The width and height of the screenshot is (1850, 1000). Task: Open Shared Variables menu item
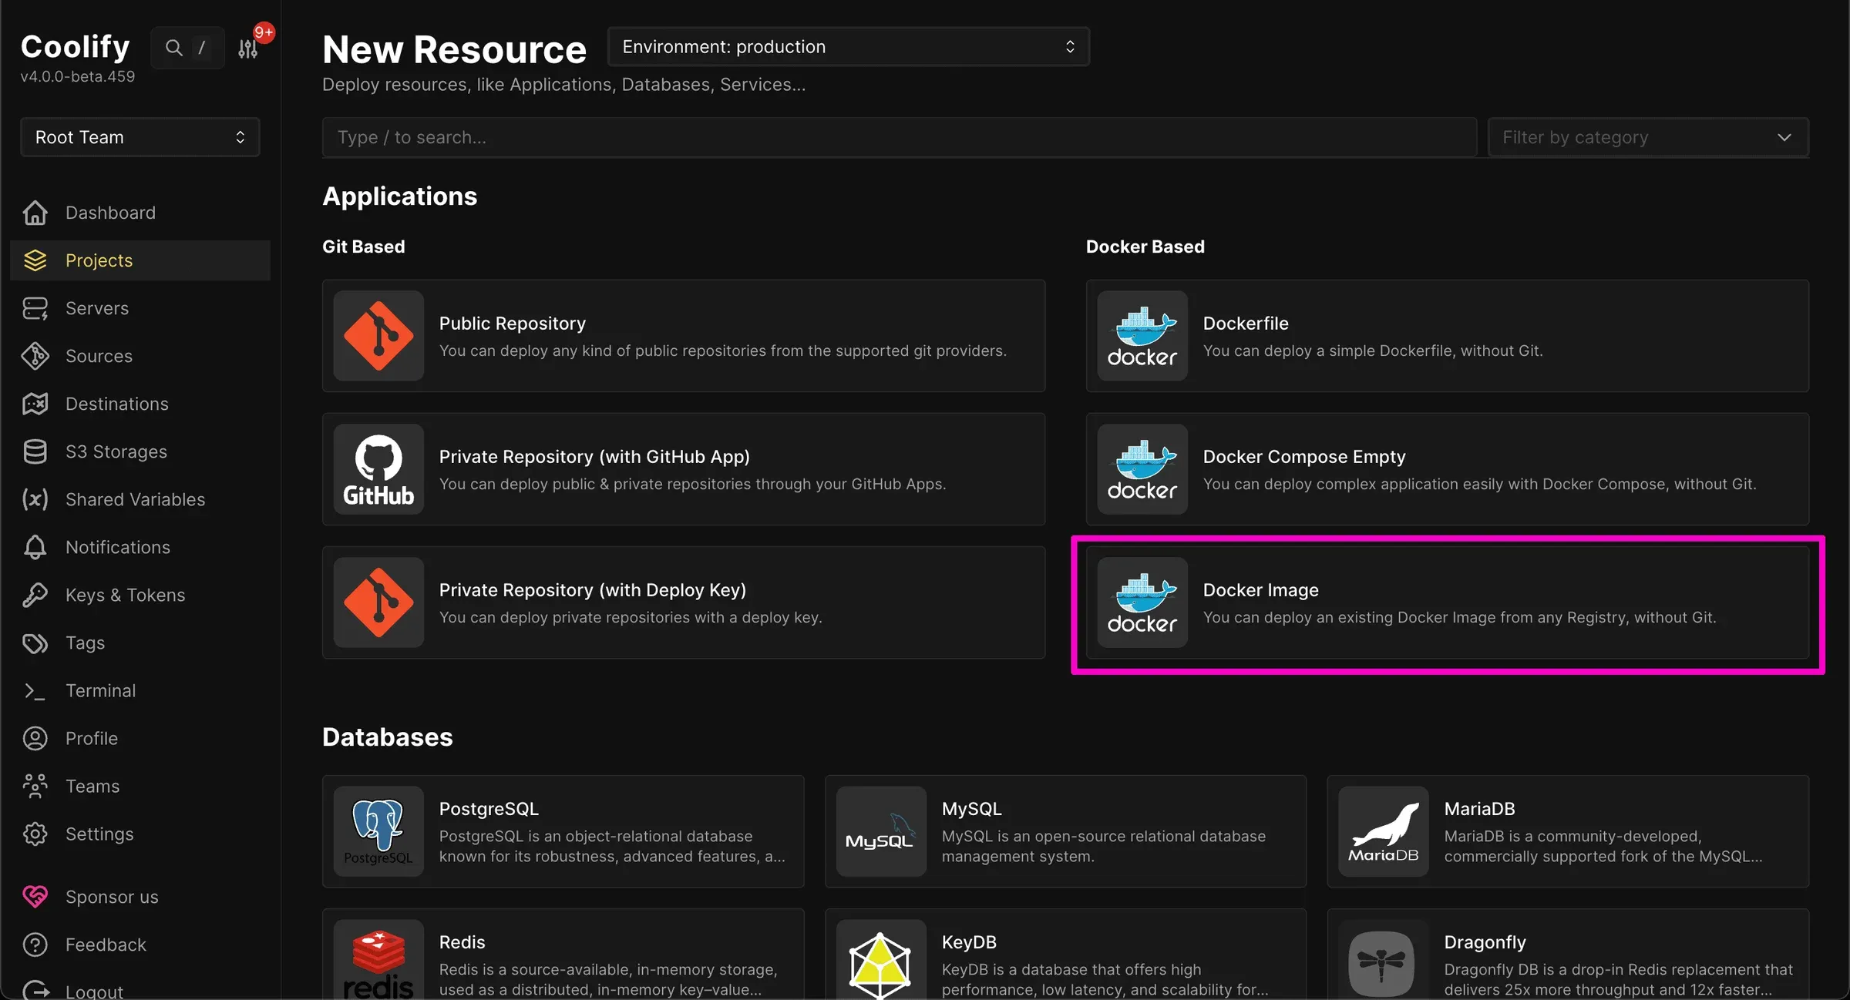(135, 499)
